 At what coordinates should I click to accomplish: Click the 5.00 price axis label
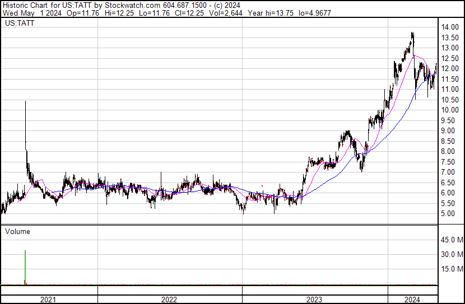pyautogui.click(x=448, y=214)
